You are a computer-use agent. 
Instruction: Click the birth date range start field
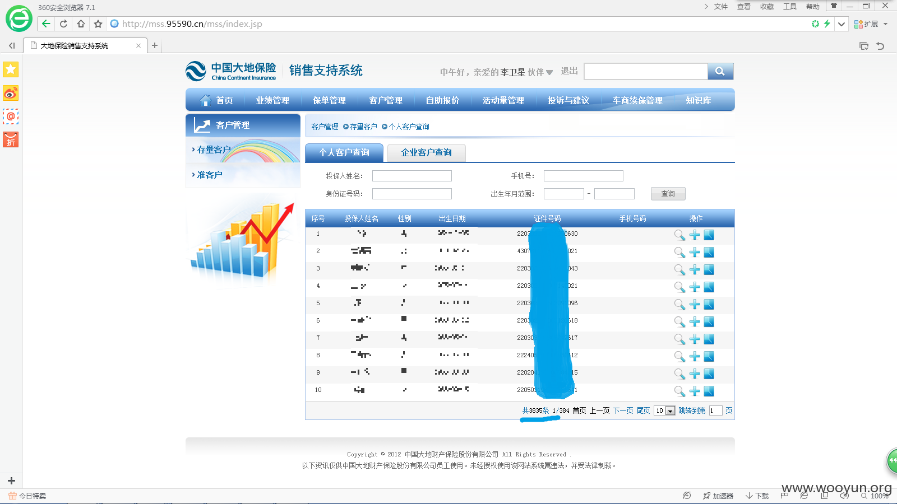tap(564, 194)
